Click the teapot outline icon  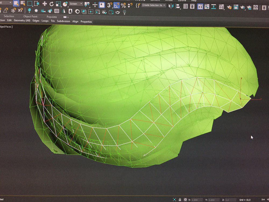coord(118,12)
